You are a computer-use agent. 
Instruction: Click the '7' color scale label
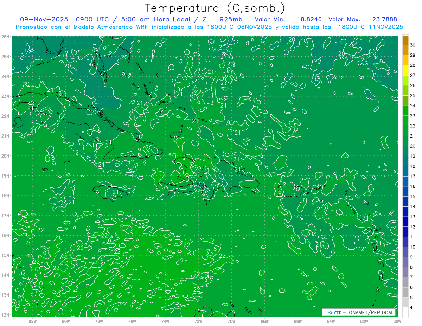pyautogui.click(x=411, y=277)
